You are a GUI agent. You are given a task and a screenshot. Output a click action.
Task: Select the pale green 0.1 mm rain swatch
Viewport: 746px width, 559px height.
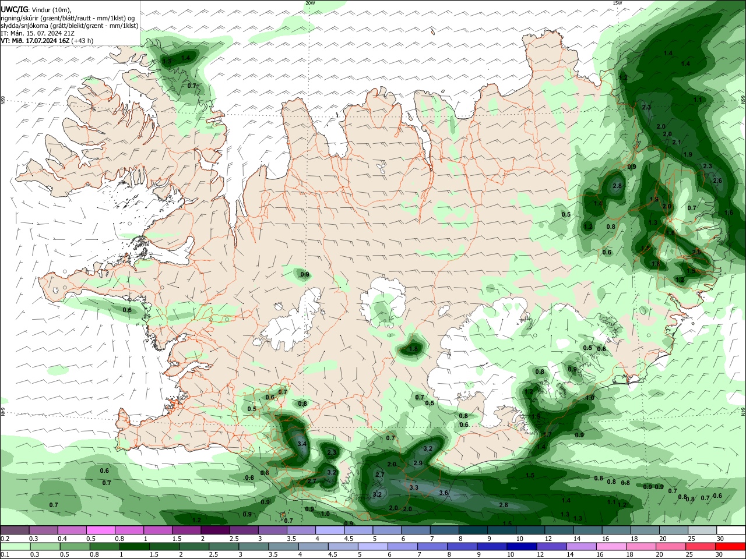click(15, 547)
